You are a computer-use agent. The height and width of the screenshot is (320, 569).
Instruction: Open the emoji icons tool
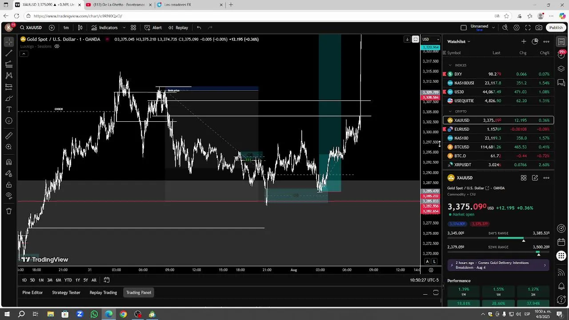click(x=9, y=121)
